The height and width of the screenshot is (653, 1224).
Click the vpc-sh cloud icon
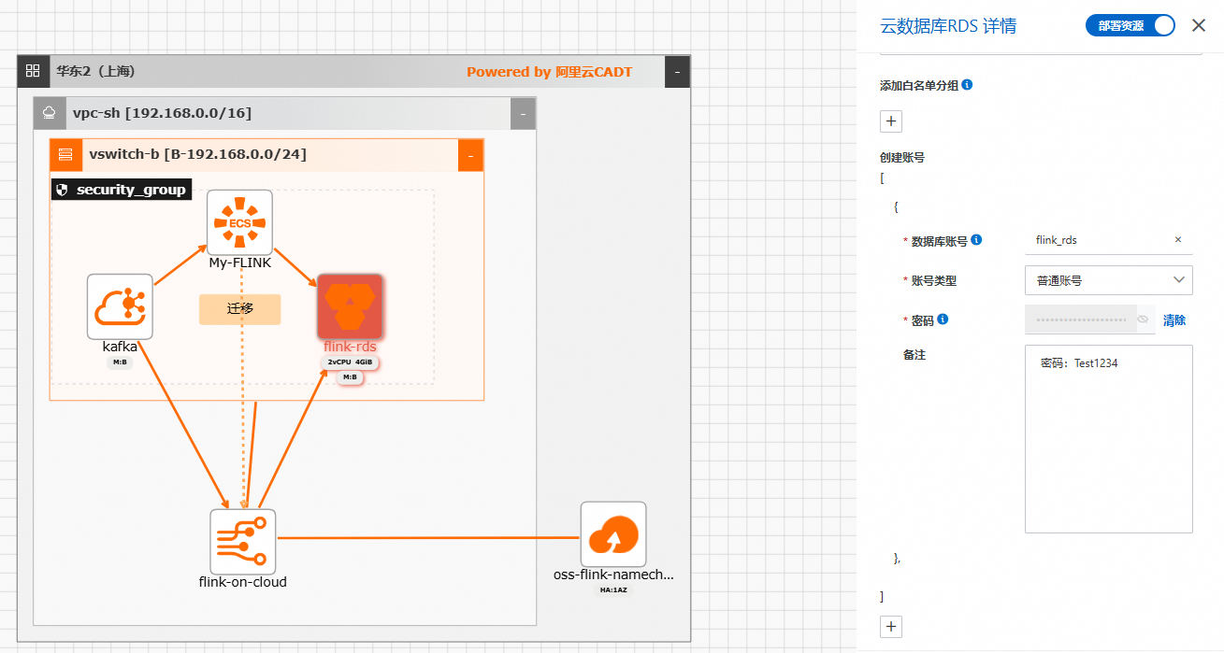(49, 113)
